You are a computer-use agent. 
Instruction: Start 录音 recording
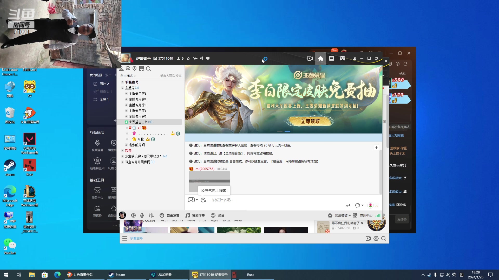(218, 215)
